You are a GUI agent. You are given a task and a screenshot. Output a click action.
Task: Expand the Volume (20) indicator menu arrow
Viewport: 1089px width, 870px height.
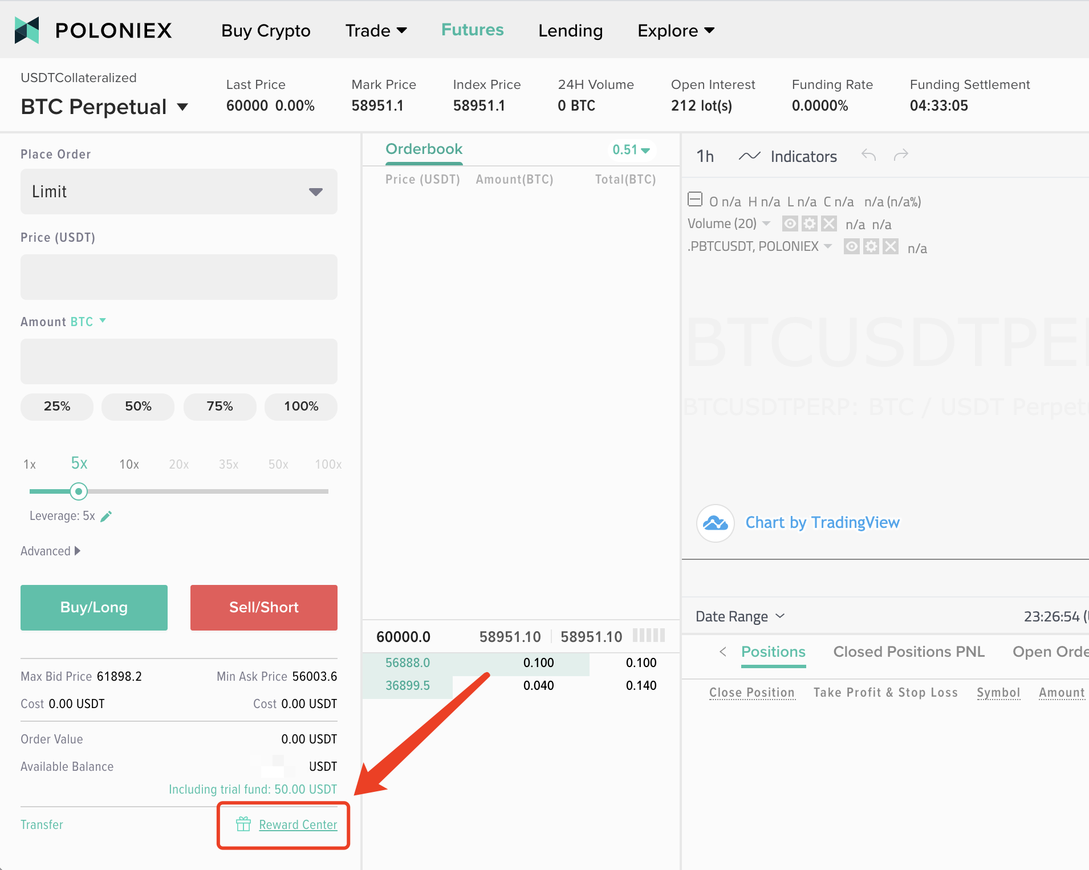point(766,223)
